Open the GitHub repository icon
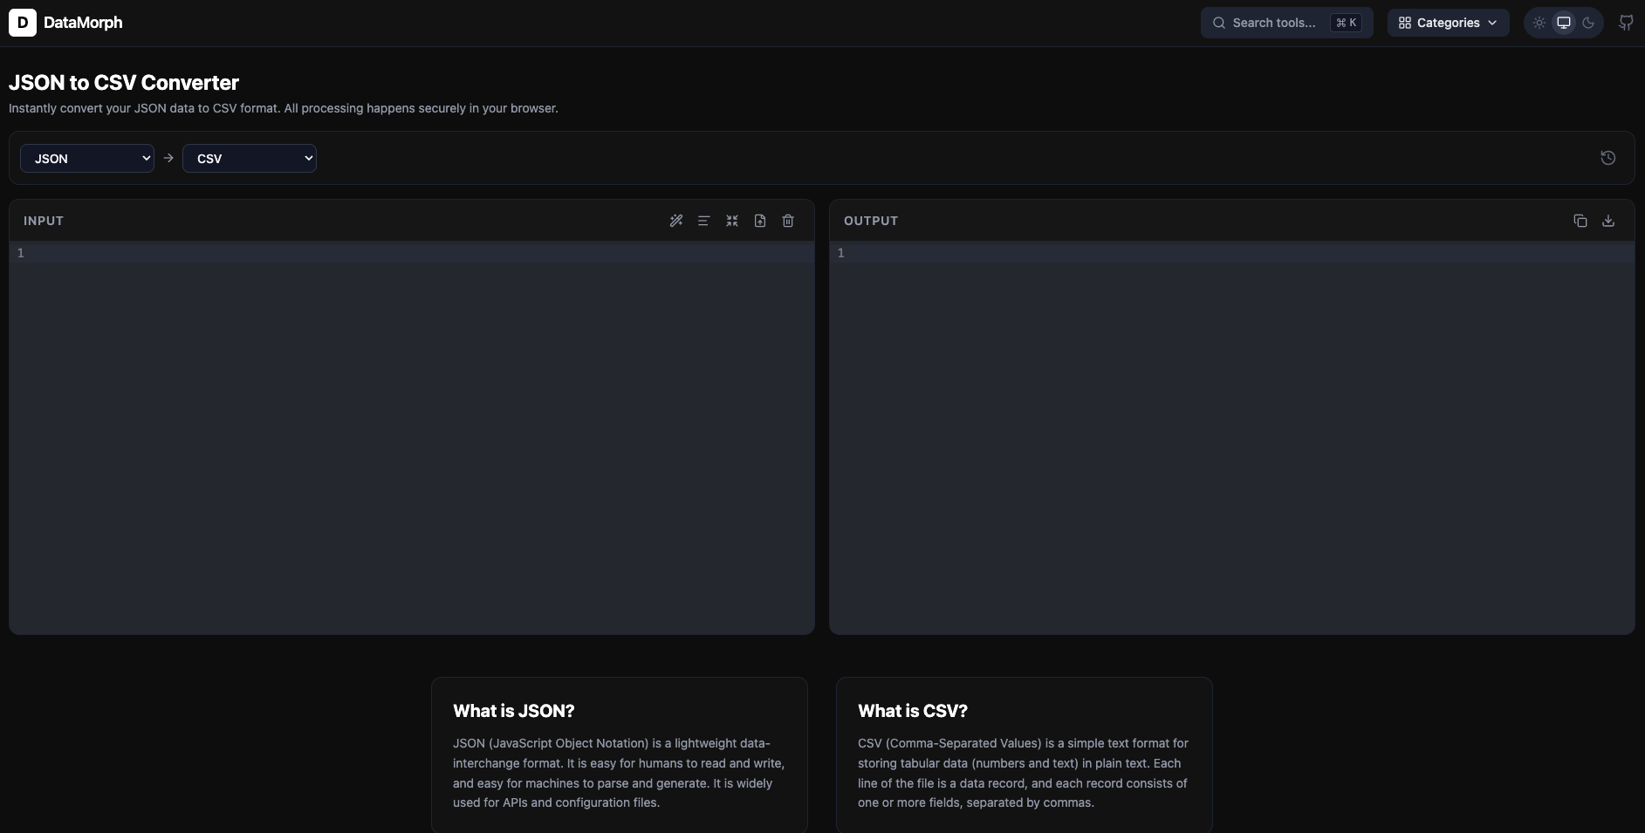The height and width of the screenshot is (833, 1645). tap(1626, 23)
